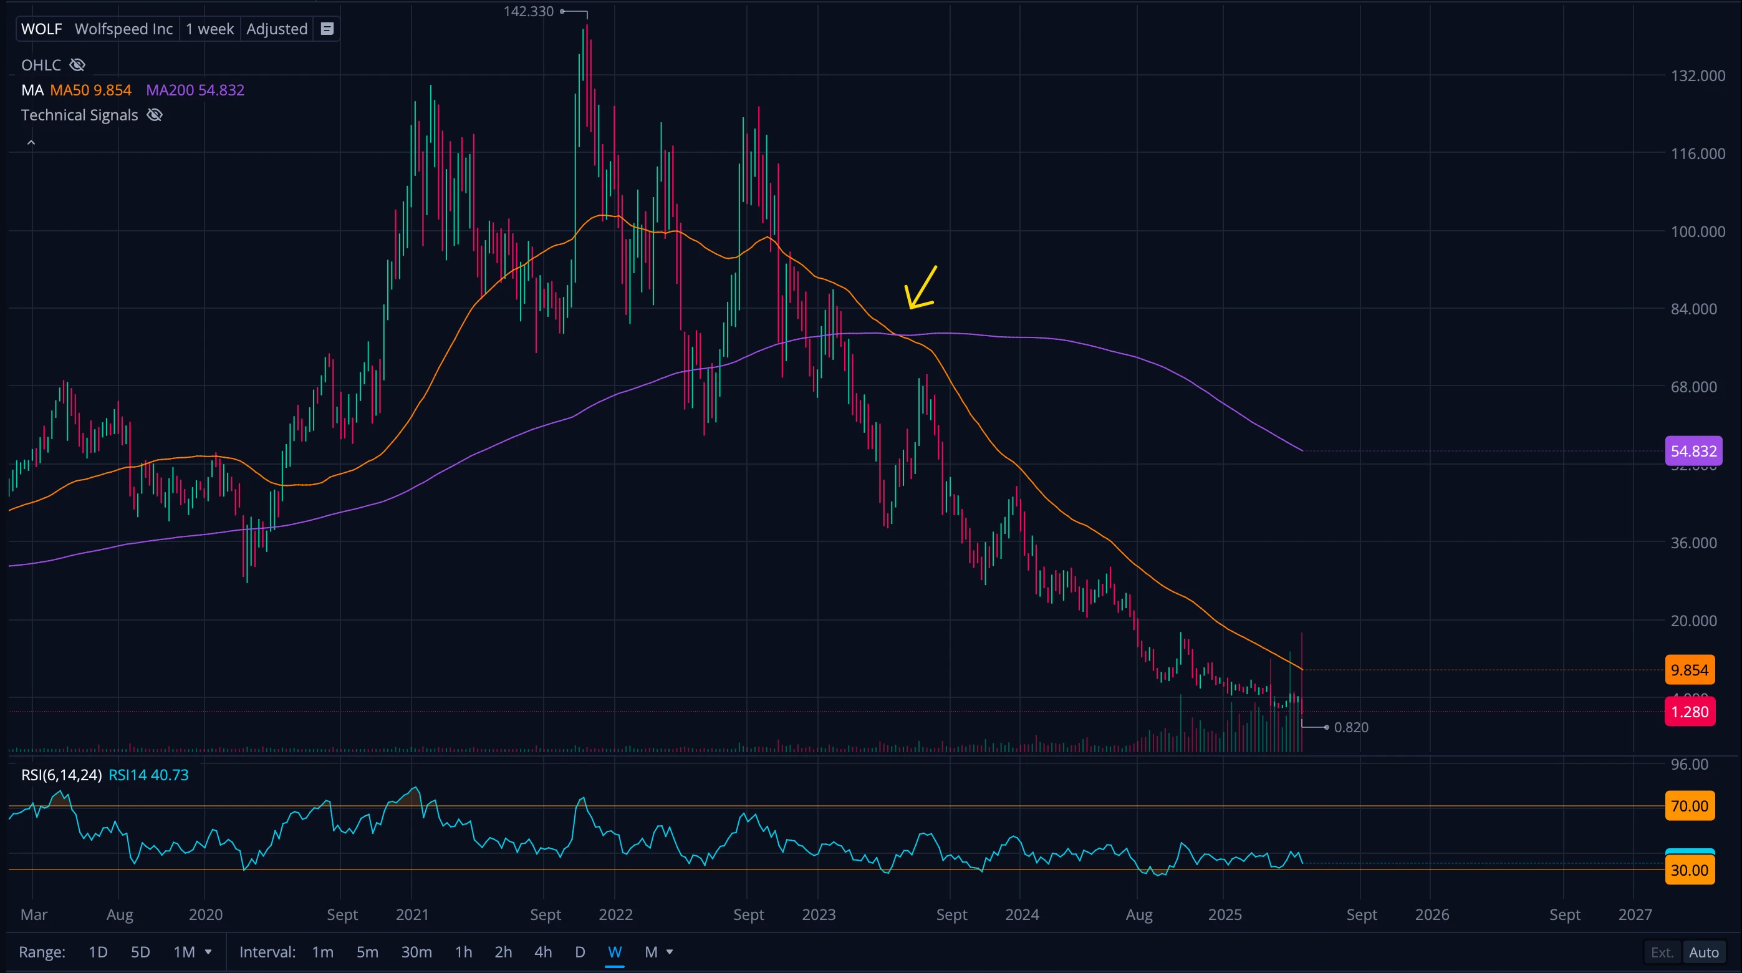Select the D daily interval
Viewport: 1742px width, 973px height.
pyautogui.click(x=580, y=952)
